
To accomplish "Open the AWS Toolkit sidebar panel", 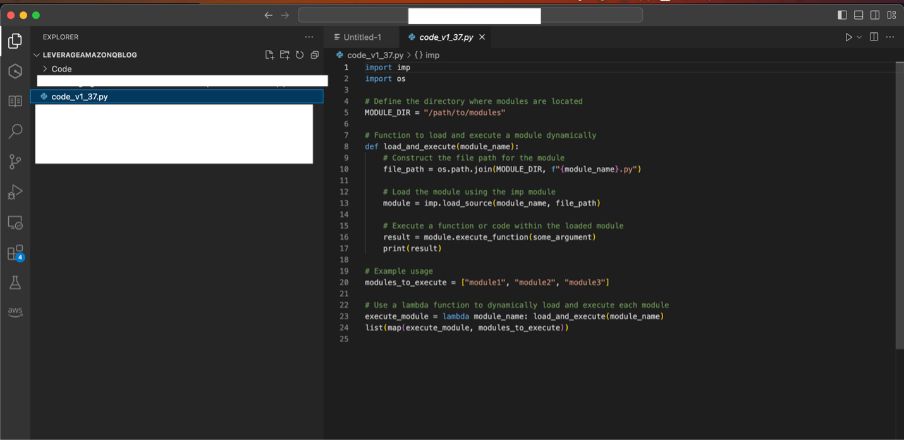I will [15, 311].
